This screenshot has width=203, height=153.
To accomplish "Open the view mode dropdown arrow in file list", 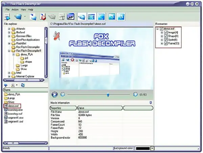I will tap(17, 85).
